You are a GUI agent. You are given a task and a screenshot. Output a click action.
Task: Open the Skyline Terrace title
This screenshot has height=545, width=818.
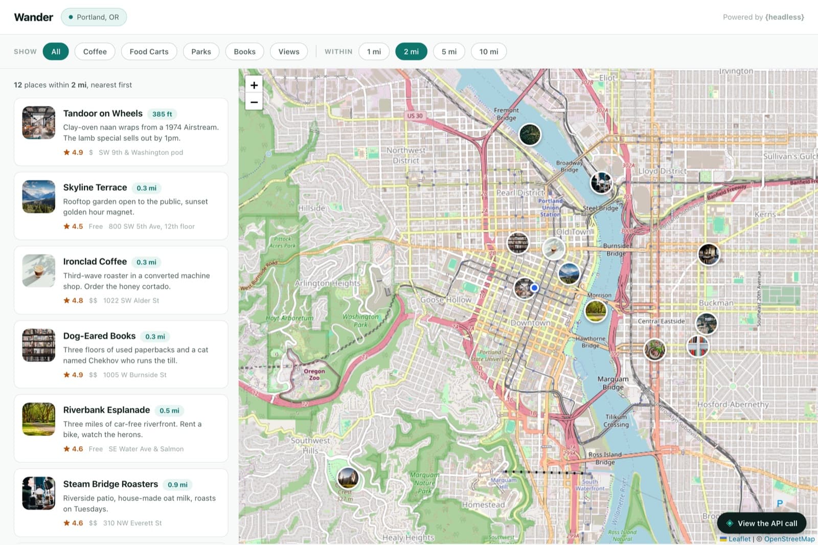[95, 188]
